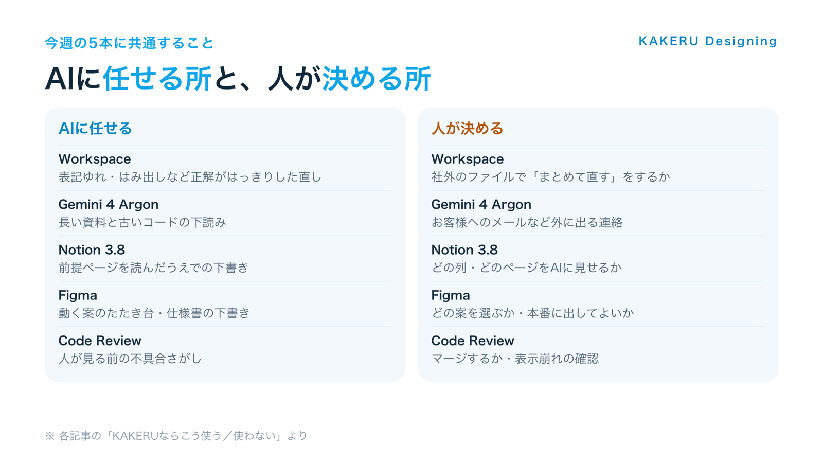Click the footnote "※ 各記事の「KAKERUならこう使う／使わない」より"
823x463 pixels.
coord(176,436)
